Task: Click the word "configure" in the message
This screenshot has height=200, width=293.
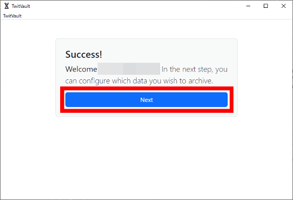Action: click(x=94, y=81)
